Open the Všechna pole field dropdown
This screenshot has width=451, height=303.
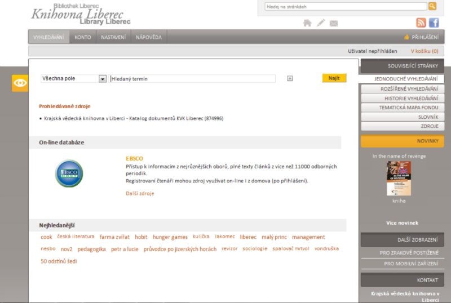click(x=103, y=79)
